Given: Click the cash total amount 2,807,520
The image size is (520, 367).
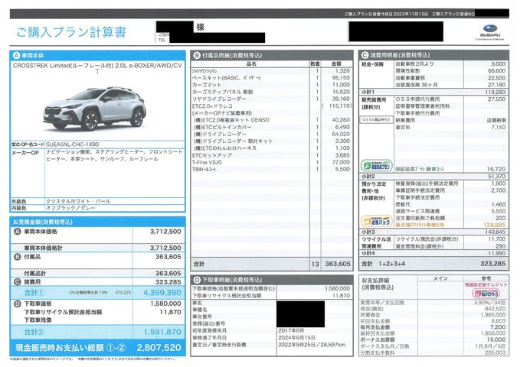Looking at the screenshot, I should [x=159, y=348].
